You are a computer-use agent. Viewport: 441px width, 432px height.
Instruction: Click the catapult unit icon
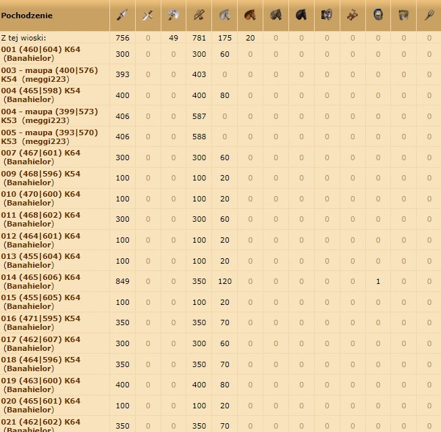[x=353, y=15]
